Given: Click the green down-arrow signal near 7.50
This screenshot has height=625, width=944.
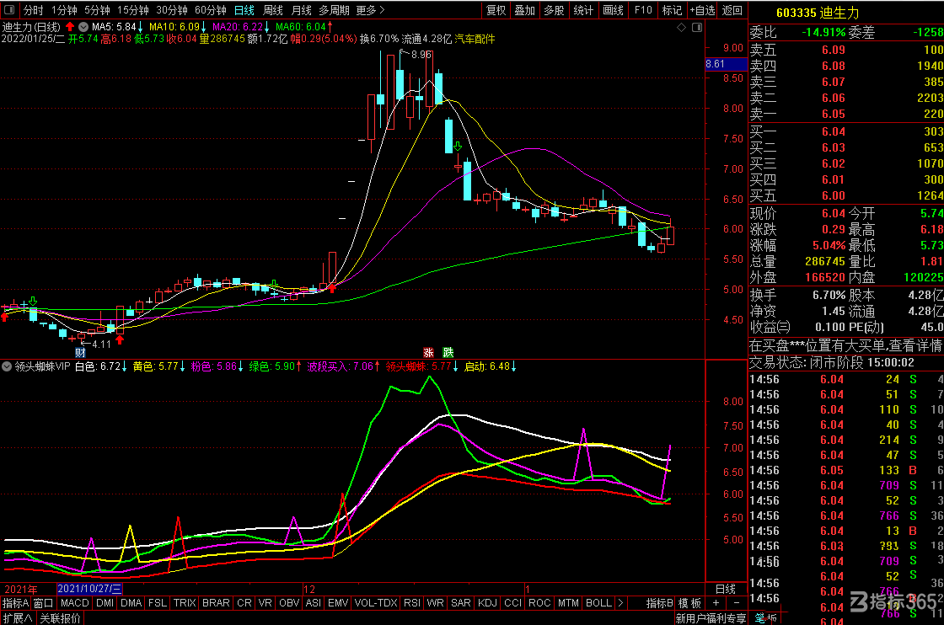Looking at the screenshot, I should tap(458, 147).
